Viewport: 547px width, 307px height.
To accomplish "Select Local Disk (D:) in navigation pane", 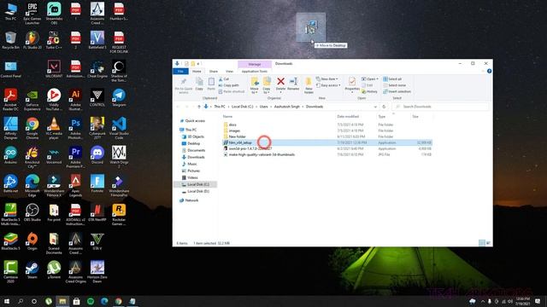I will [x=197, y=191].
